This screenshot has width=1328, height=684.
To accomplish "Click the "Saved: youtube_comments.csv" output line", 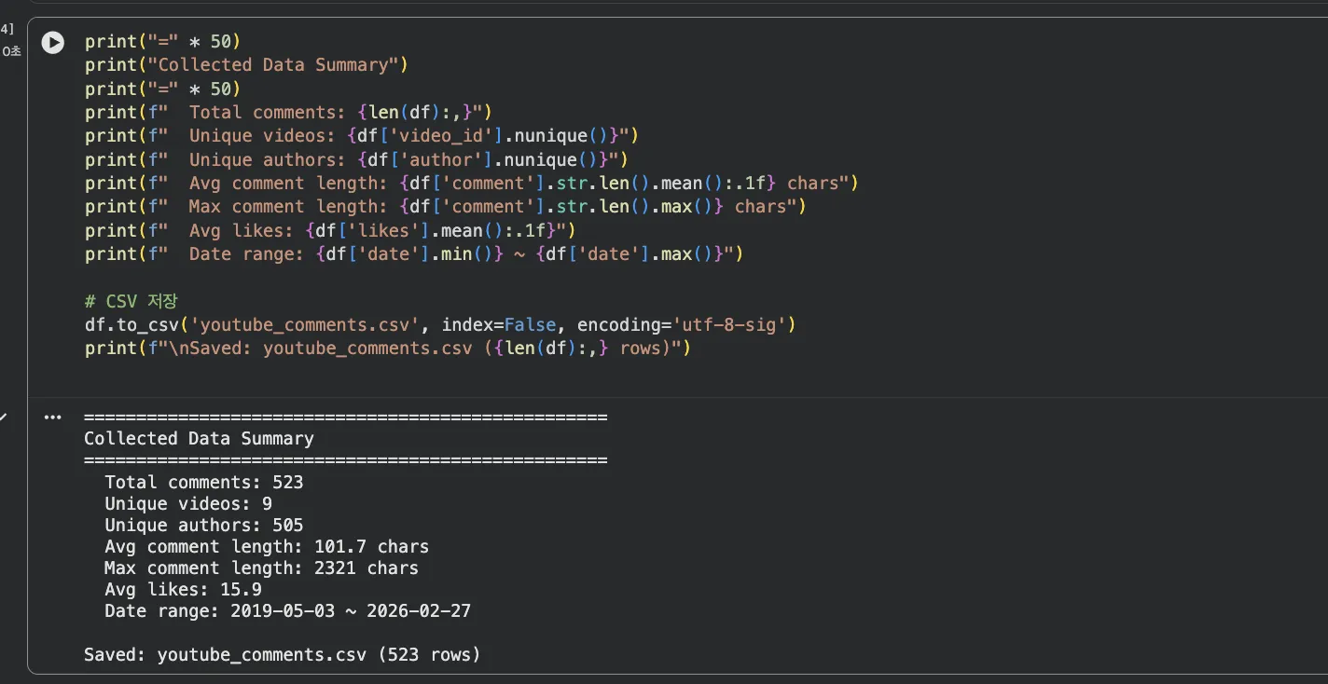I will point(282,654).
